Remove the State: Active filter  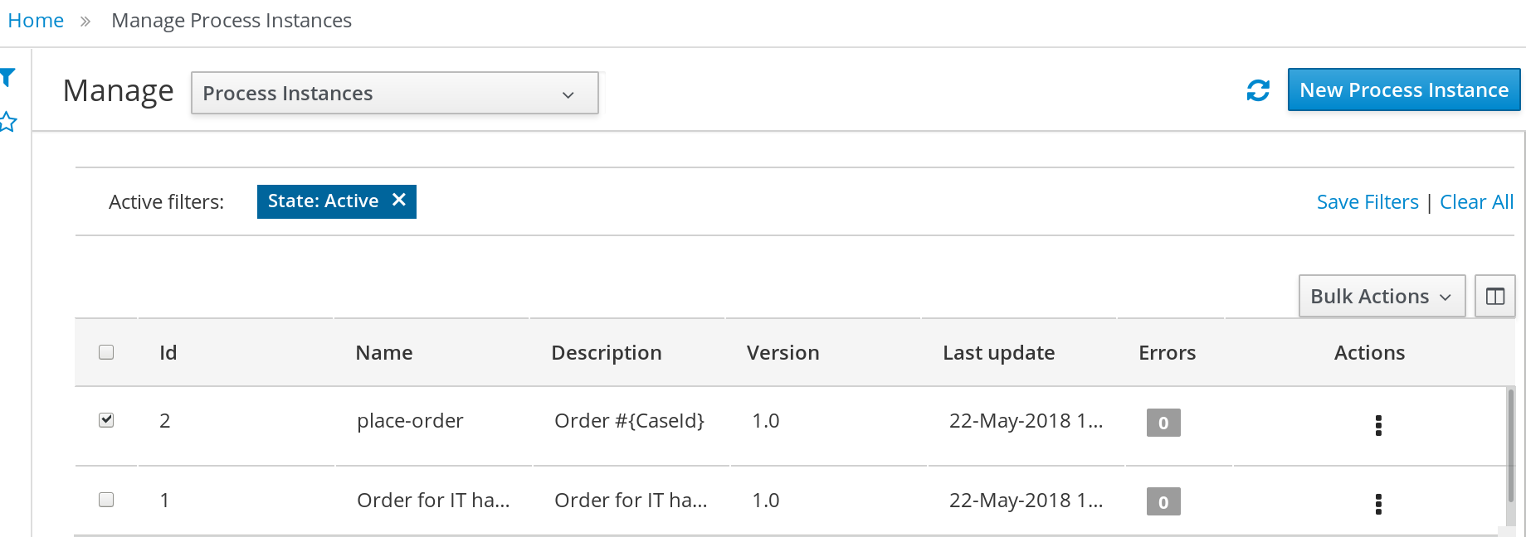pos(399,200)
